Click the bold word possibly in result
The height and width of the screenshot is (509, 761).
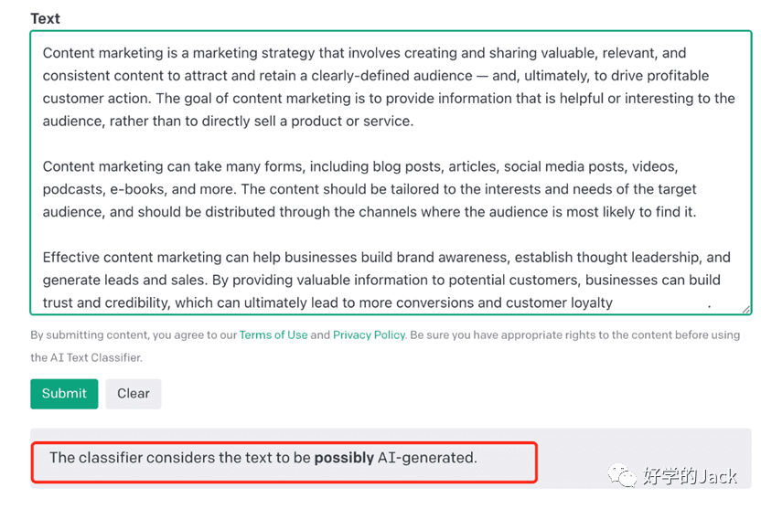click(x=344, y=458)
